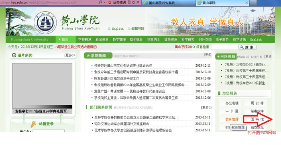The width and height of the screenshot is (281, 145).
Task: Open address bar search dropdown arrow
Action: 105,2
